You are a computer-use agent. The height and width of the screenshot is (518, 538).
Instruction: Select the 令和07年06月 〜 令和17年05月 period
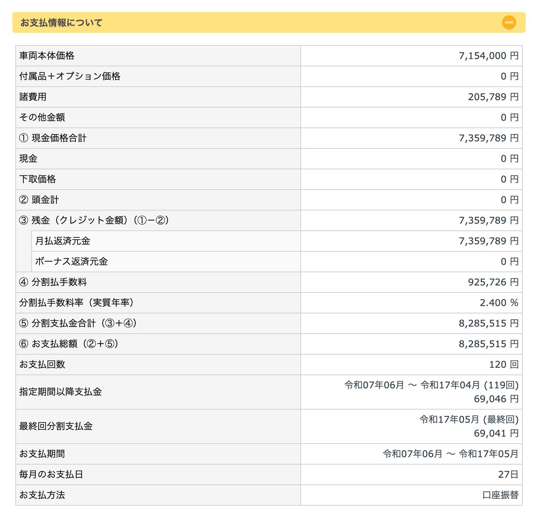pyautogui.click(x=451, y=454)
